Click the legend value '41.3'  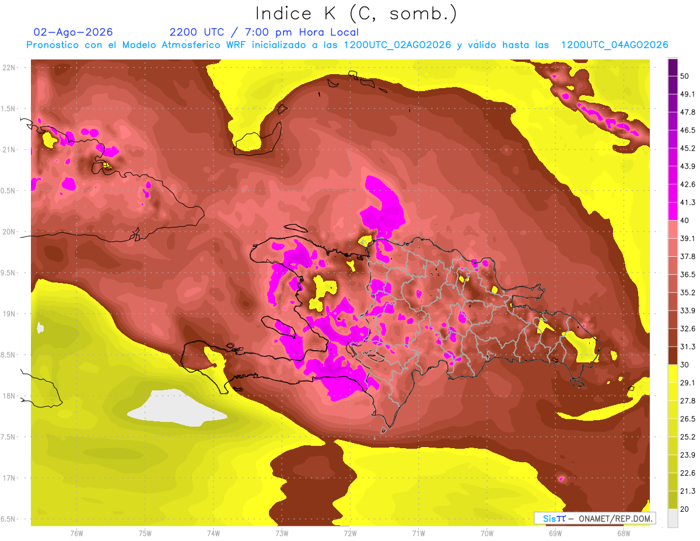pos(688,203)
